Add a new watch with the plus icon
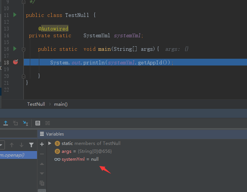Viewport: 247px width, 192px height. click(x=42, y=144)
